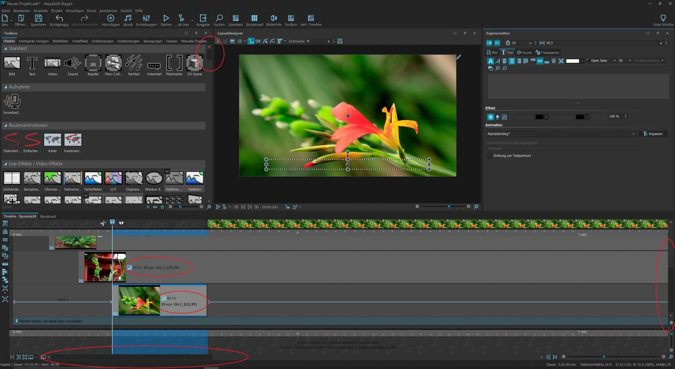Click the white text color swatch
This screenshot has height=369, width=675.
tap(572, 61)
